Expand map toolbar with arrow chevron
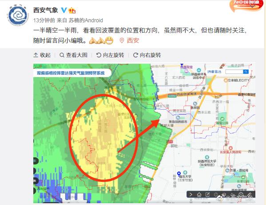 coord(191,194)
